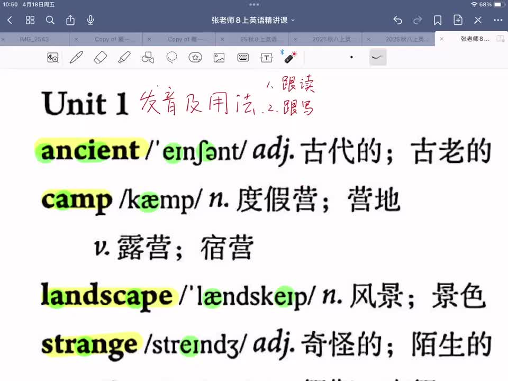Open the three-dot more menu

point(497,20)
